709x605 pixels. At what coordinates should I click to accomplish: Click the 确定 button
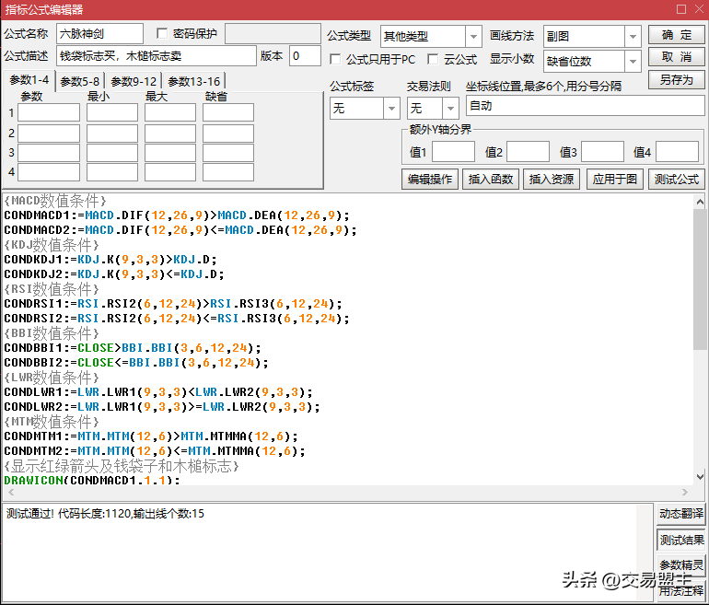point(677,35)
